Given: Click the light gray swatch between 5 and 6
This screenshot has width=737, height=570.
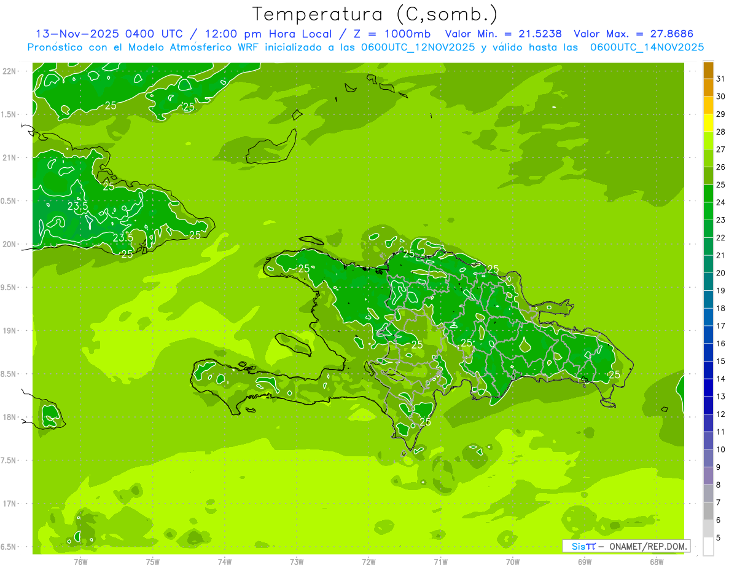Looking at the screenshot, I should pyautogui.click(x=708, y=529).
